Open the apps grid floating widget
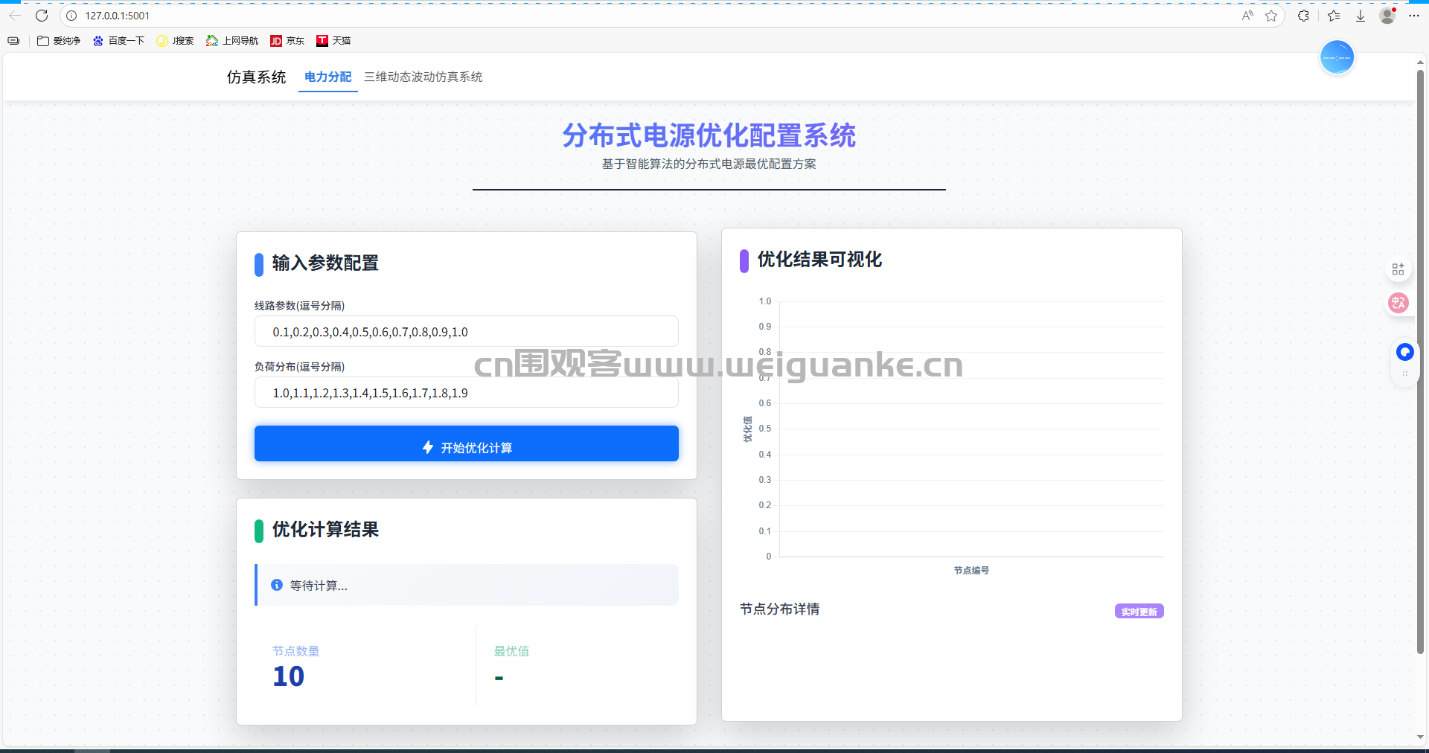The height and width of the screenshot is (753, 1429). [x=1398, y=269]
